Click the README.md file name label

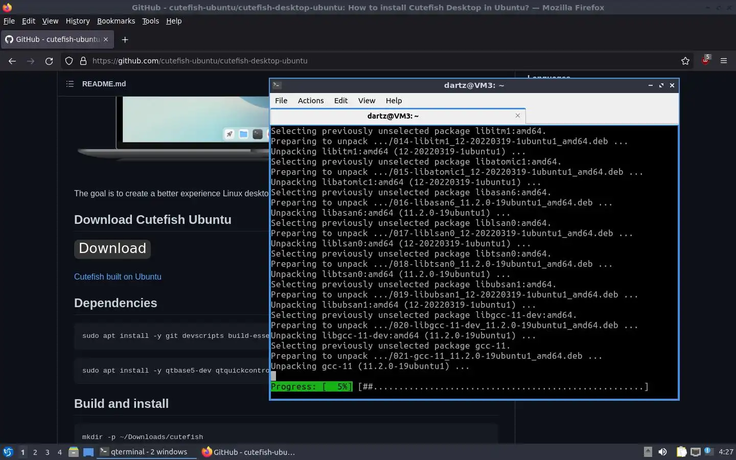point(104,84)
